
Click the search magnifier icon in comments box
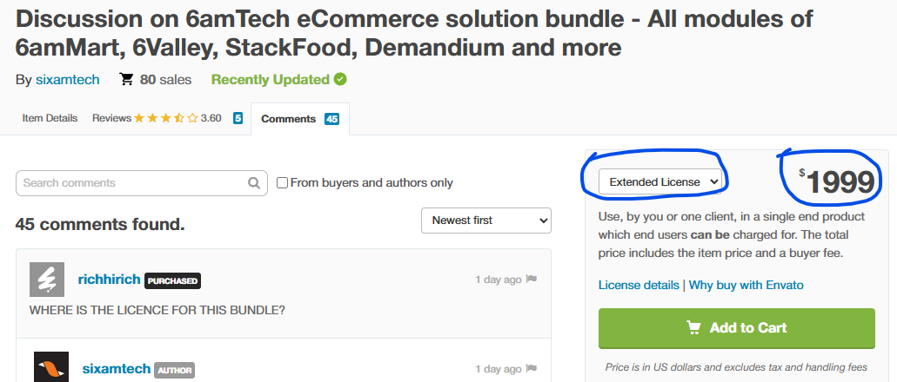pyautogui.click(x=253, y=183)
